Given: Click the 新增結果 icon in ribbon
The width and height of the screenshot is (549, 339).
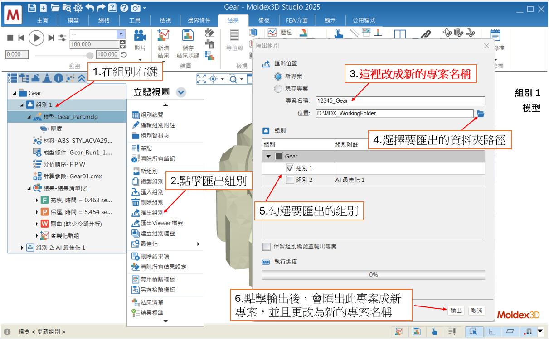Looking at the screenshot, I should [x=163, y=36].
